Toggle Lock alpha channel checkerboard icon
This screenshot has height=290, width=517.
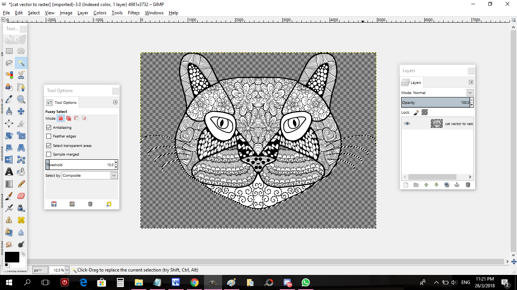pos(425,113)
